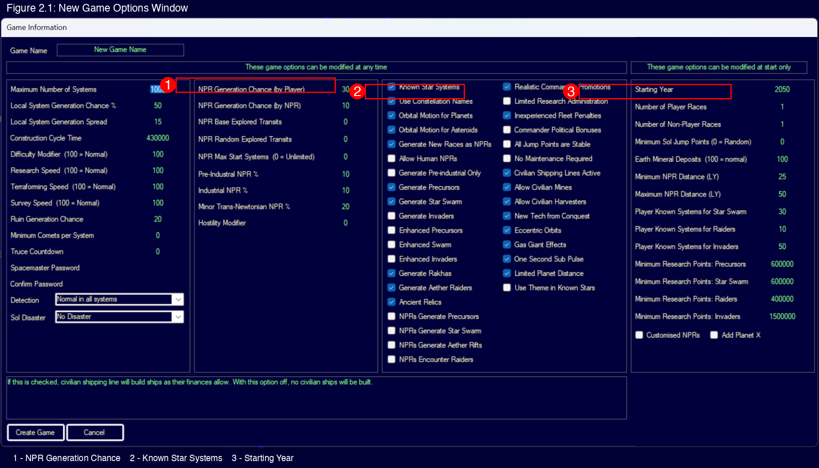This screenshot has height=468, width=819.
Task: Select the Starting Year value 2050
Action: pos(782,89)
